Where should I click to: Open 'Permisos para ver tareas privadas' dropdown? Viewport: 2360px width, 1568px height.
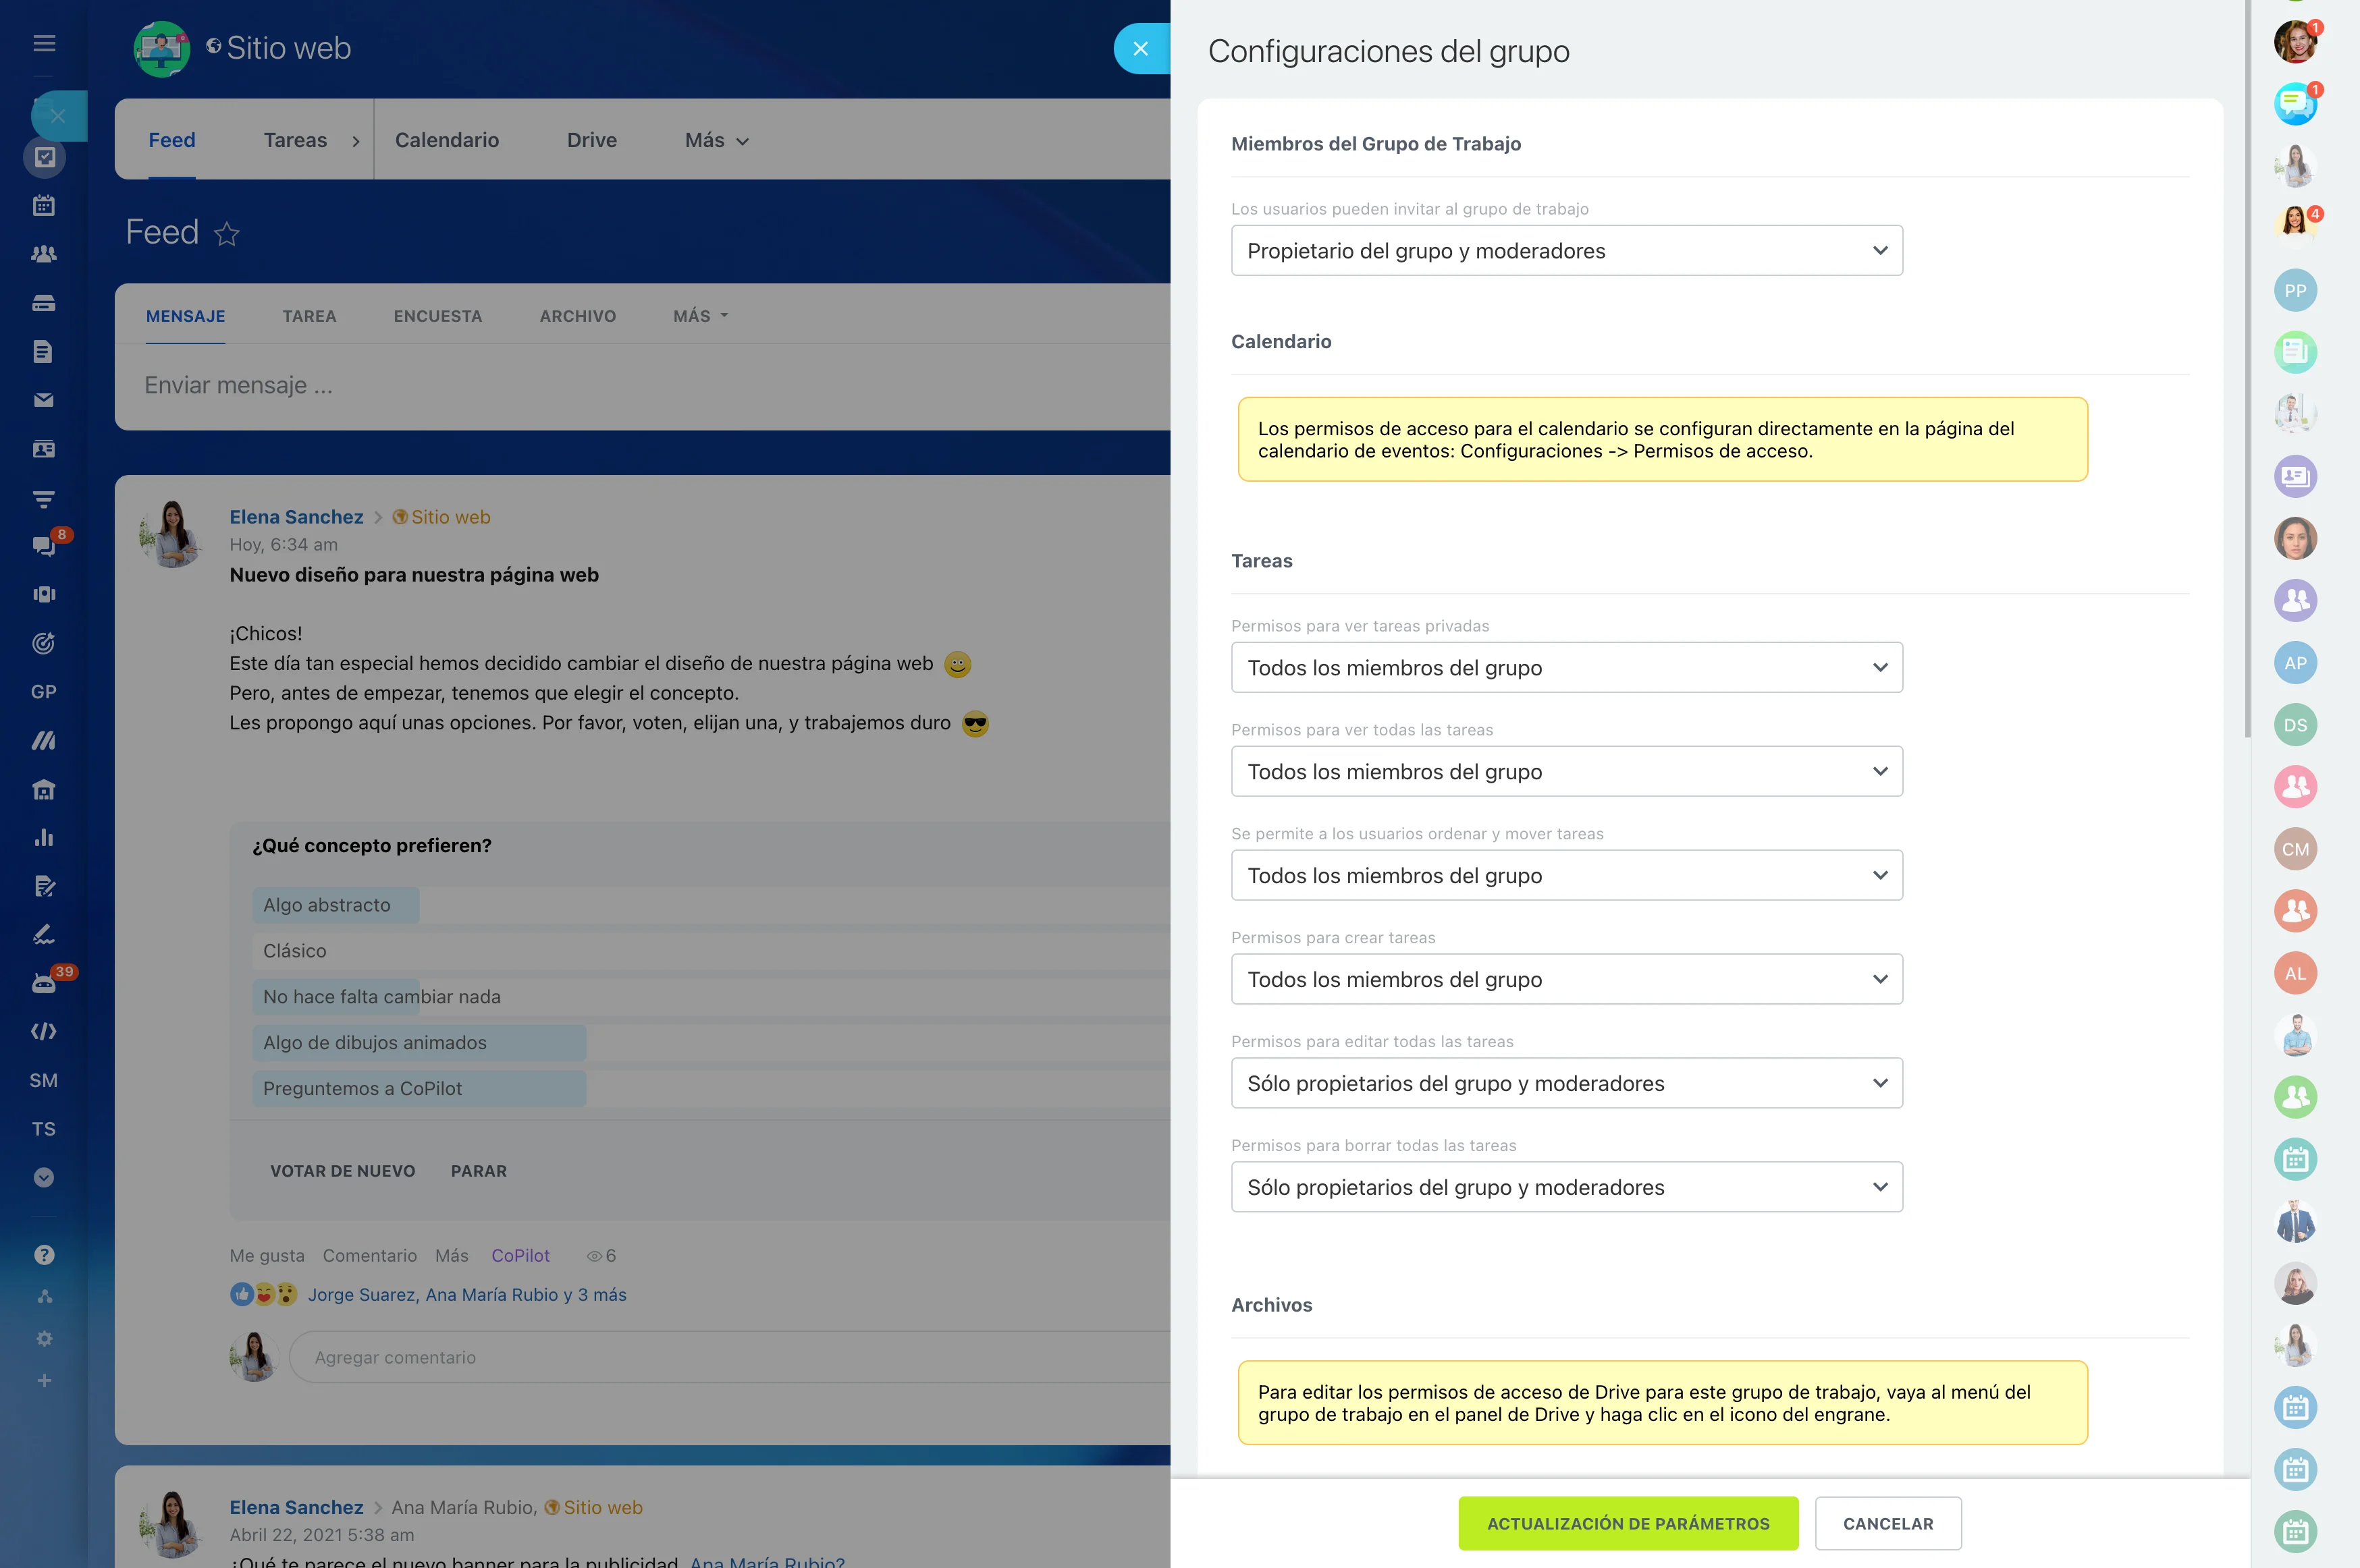(x=1565, y=668)
